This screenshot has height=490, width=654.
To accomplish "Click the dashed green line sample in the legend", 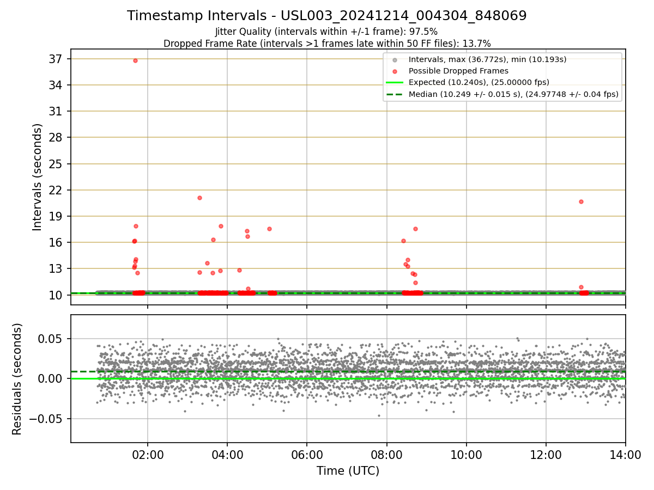I will 395,94.
